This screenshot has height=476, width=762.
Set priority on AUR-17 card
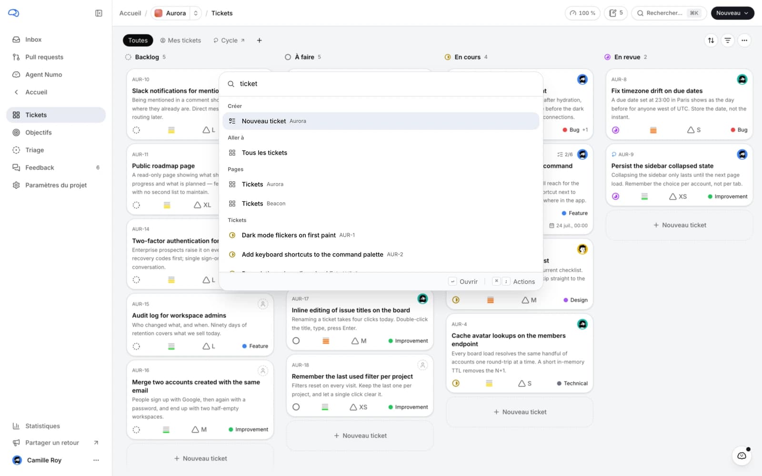[x=326, y=341]
